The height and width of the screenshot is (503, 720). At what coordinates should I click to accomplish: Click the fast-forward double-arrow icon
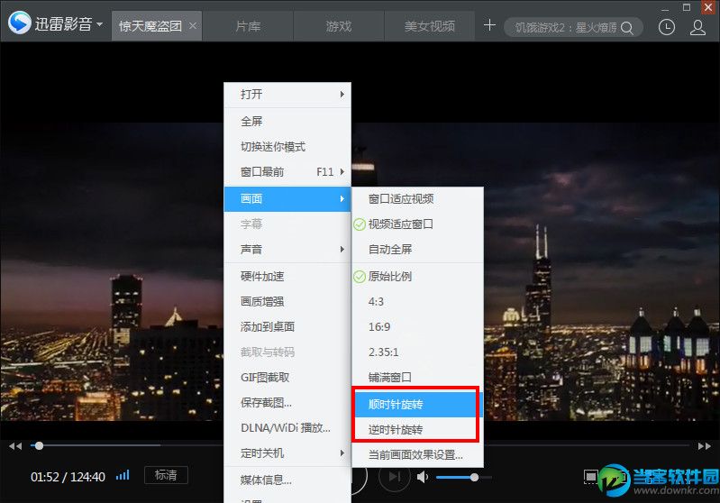[x=705, y=446]
